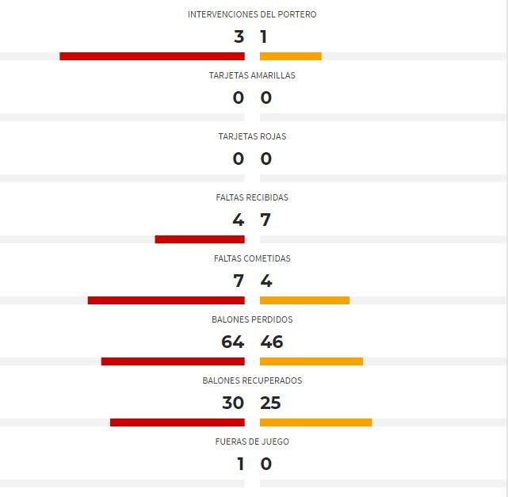Viewport: 508px width, 497px height.
Task: Click the red Balones Recuperados bar
Action: [178, 422]
